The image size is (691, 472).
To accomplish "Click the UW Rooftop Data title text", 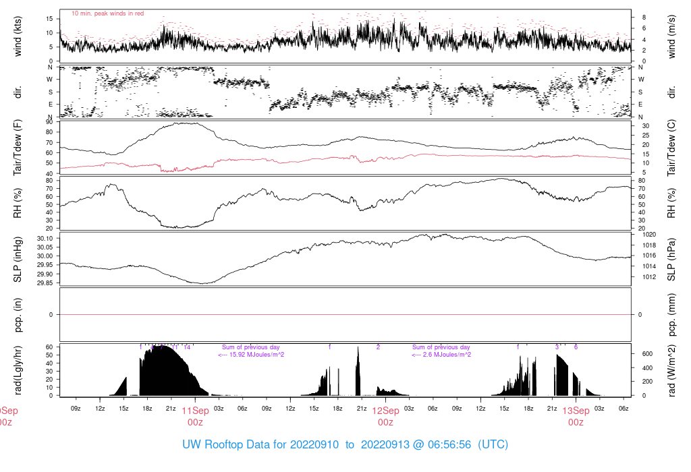I will pos(345,444).
